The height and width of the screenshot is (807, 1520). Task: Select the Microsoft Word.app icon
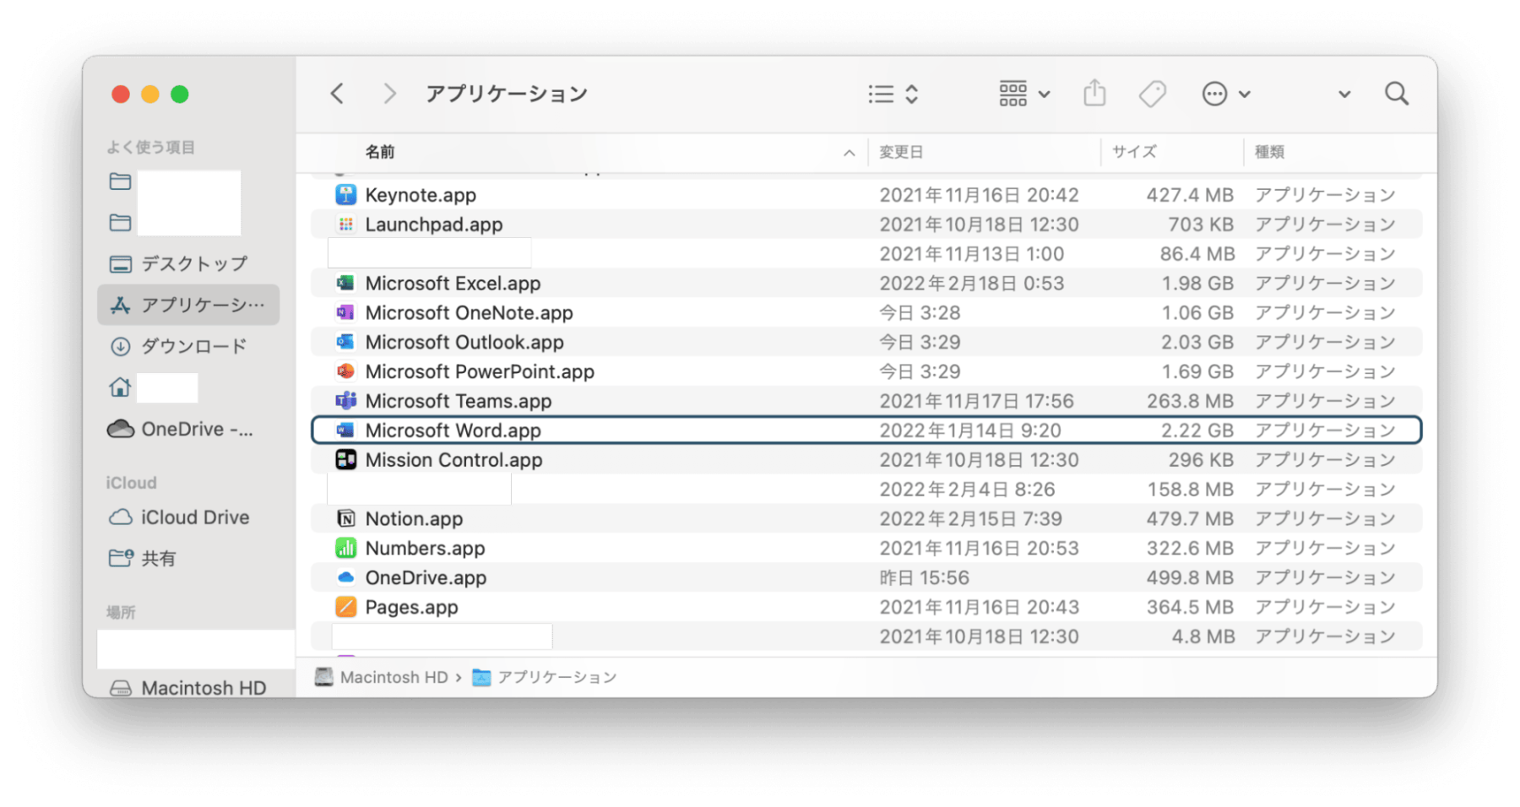click(x=345, y=431)
